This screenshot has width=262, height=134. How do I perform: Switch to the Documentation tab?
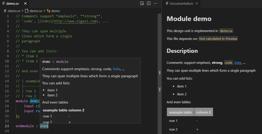(x=181, y=3)
